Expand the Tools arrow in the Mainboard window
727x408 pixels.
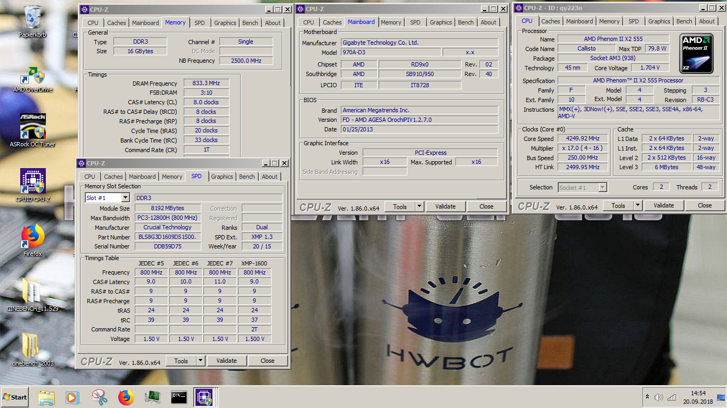tap(419, 206)
